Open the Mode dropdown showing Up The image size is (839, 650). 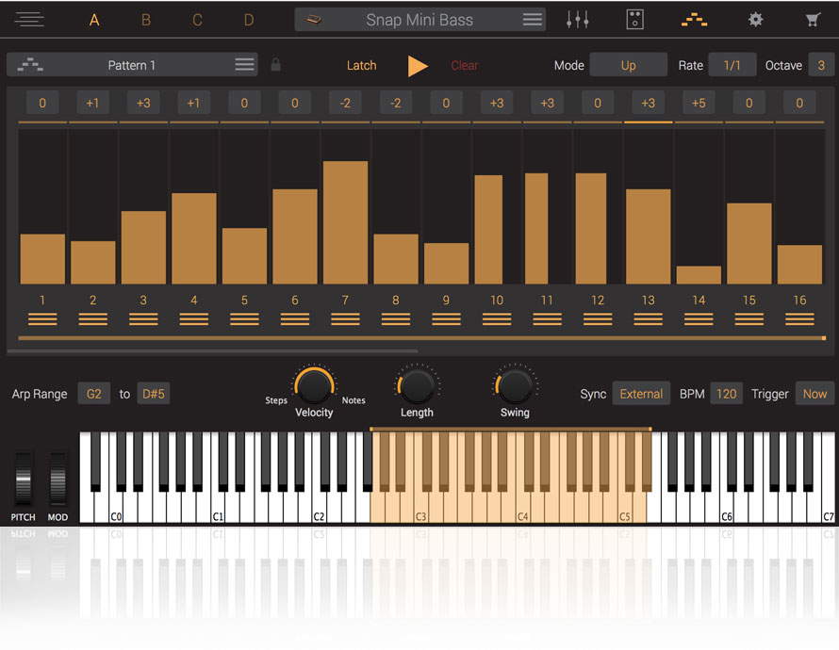click(628, 65)
